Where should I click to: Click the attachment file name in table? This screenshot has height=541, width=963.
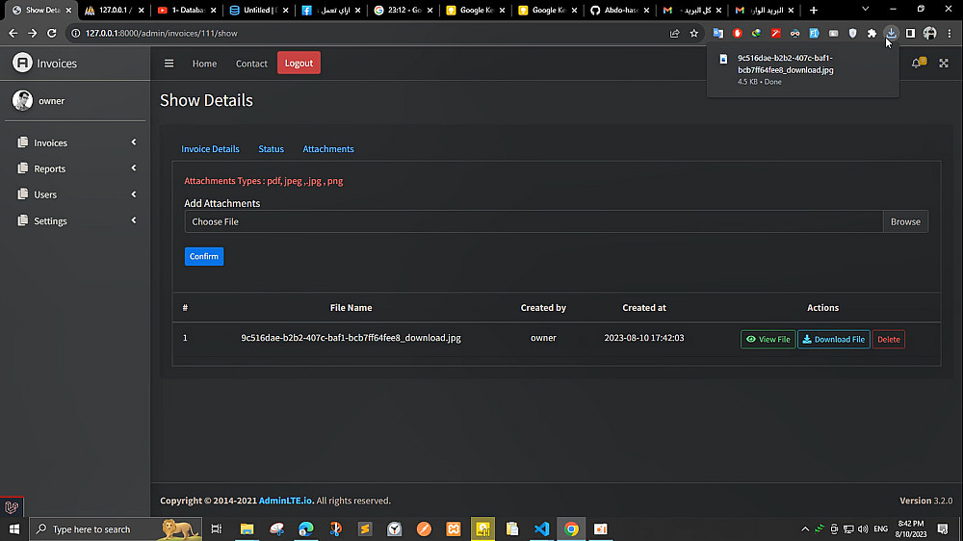coord(351,338)
